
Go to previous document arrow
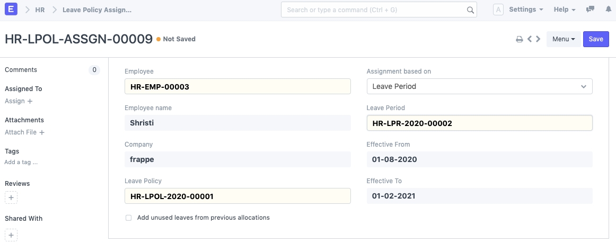(529, 39)
